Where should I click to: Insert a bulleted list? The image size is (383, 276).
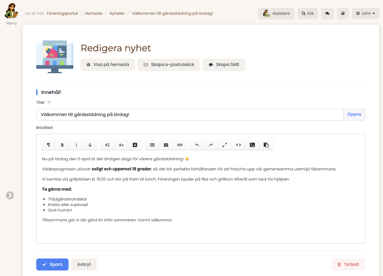click(x=152, y=145)
